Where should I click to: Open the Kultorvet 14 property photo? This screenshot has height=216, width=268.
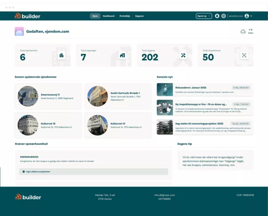pos(97,125)
